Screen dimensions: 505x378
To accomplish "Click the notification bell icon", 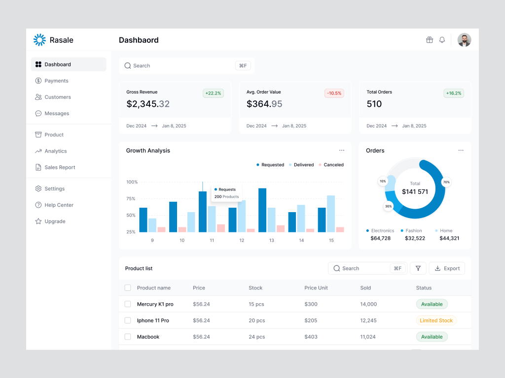I will pyautogui.click(x=442, y=40).
